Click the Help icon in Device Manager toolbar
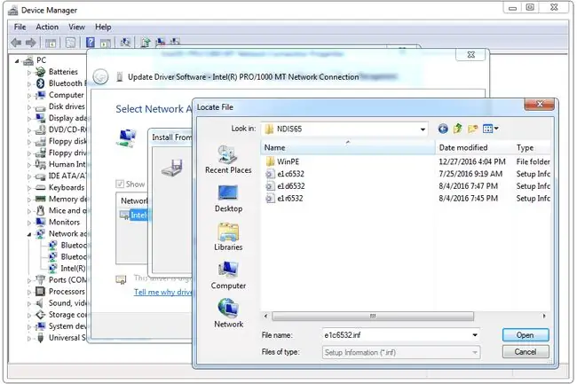This screenshot has height=384, width=577. [91, 43]
